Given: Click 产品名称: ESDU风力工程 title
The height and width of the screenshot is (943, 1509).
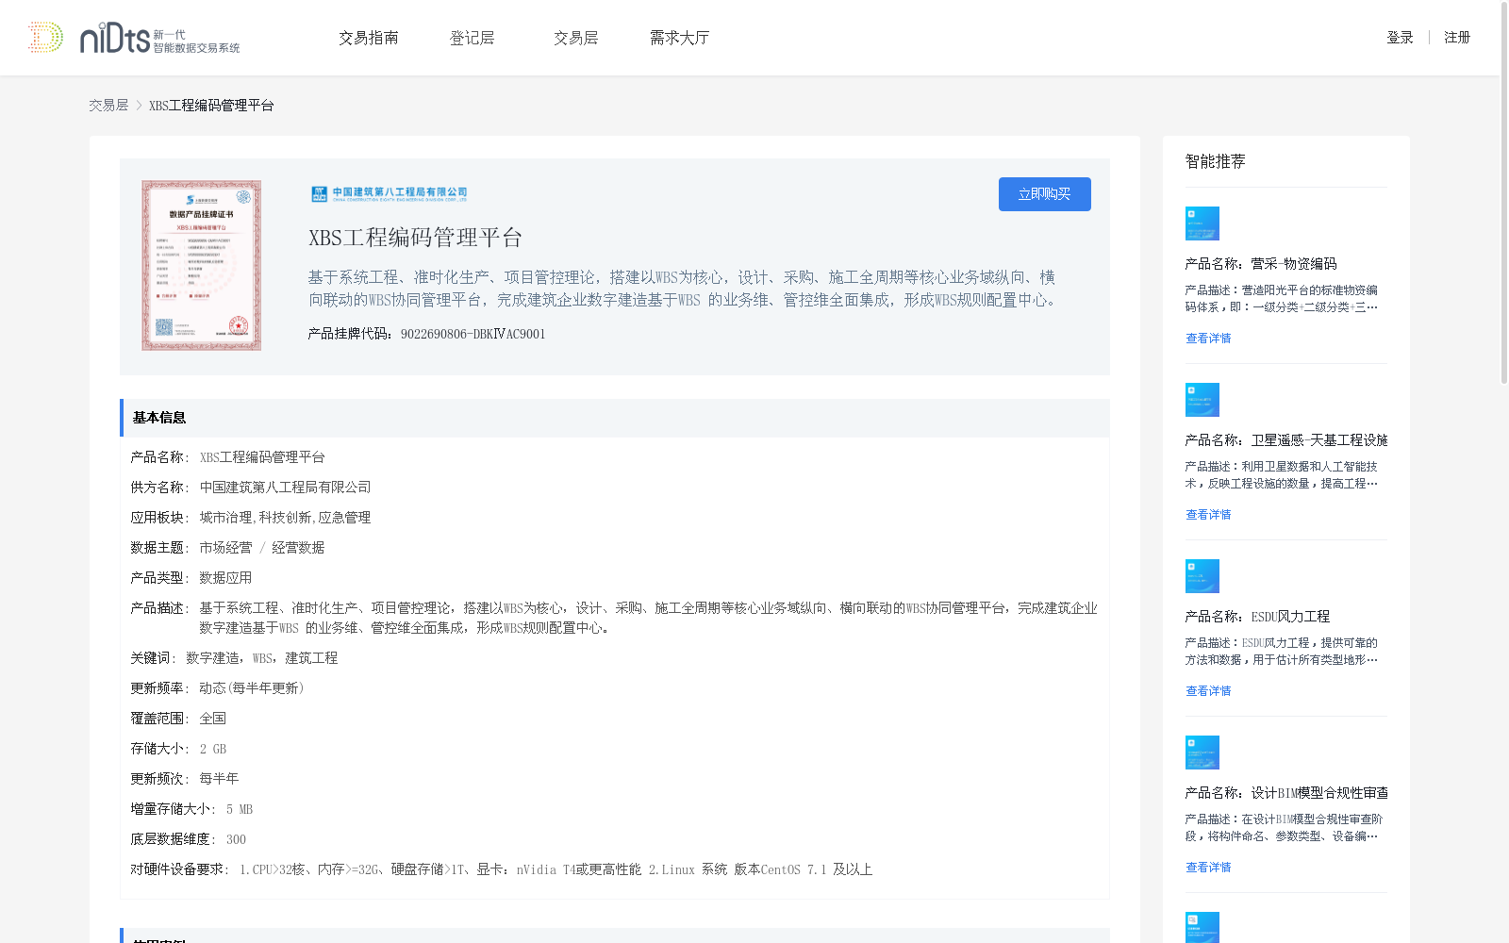Looking at the screenshot, I should coord(1257,617).
